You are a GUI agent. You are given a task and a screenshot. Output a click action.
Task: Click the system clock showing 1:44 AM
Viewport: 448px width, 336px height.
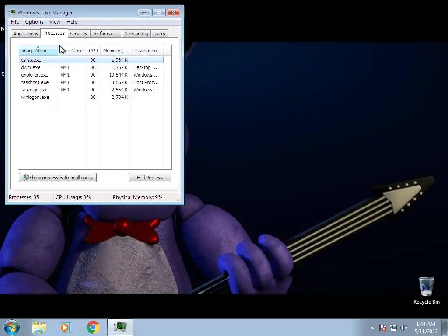coord(426,327)
